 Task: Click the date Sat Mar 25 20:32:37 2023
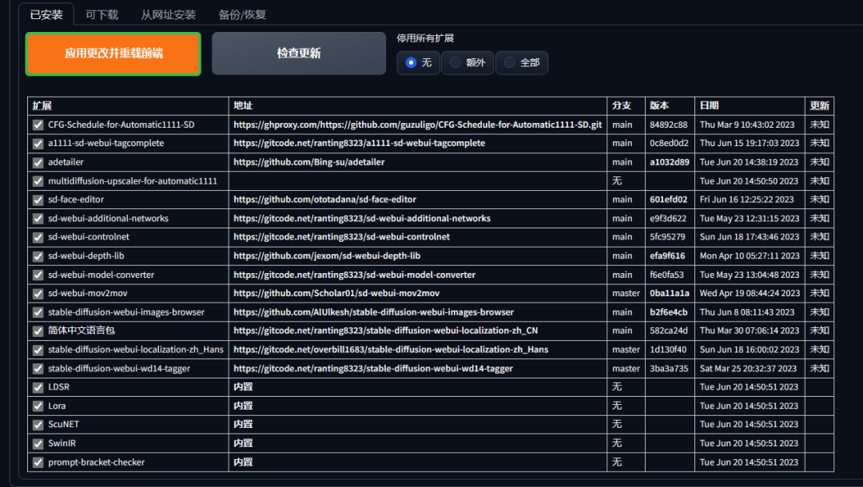[748, 368]
